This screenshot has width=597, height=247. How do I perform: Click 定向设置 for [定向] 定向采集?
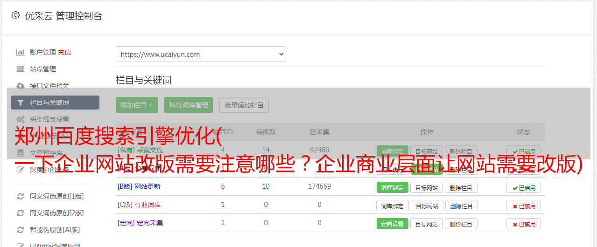pyautogui.click(x=393, y=224)
